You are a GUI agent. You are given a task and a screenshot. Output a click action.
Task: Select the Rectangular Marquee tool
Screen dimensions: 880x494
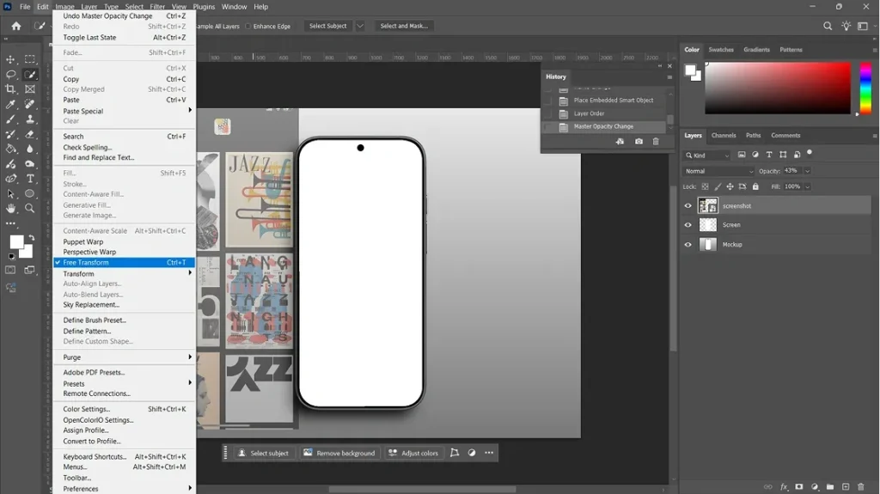30,59
